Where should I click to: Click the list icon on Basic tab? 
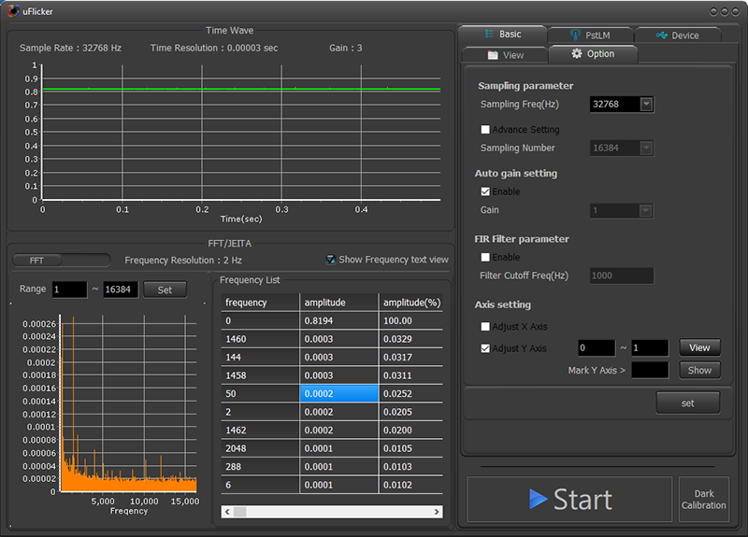click(489, 34)
